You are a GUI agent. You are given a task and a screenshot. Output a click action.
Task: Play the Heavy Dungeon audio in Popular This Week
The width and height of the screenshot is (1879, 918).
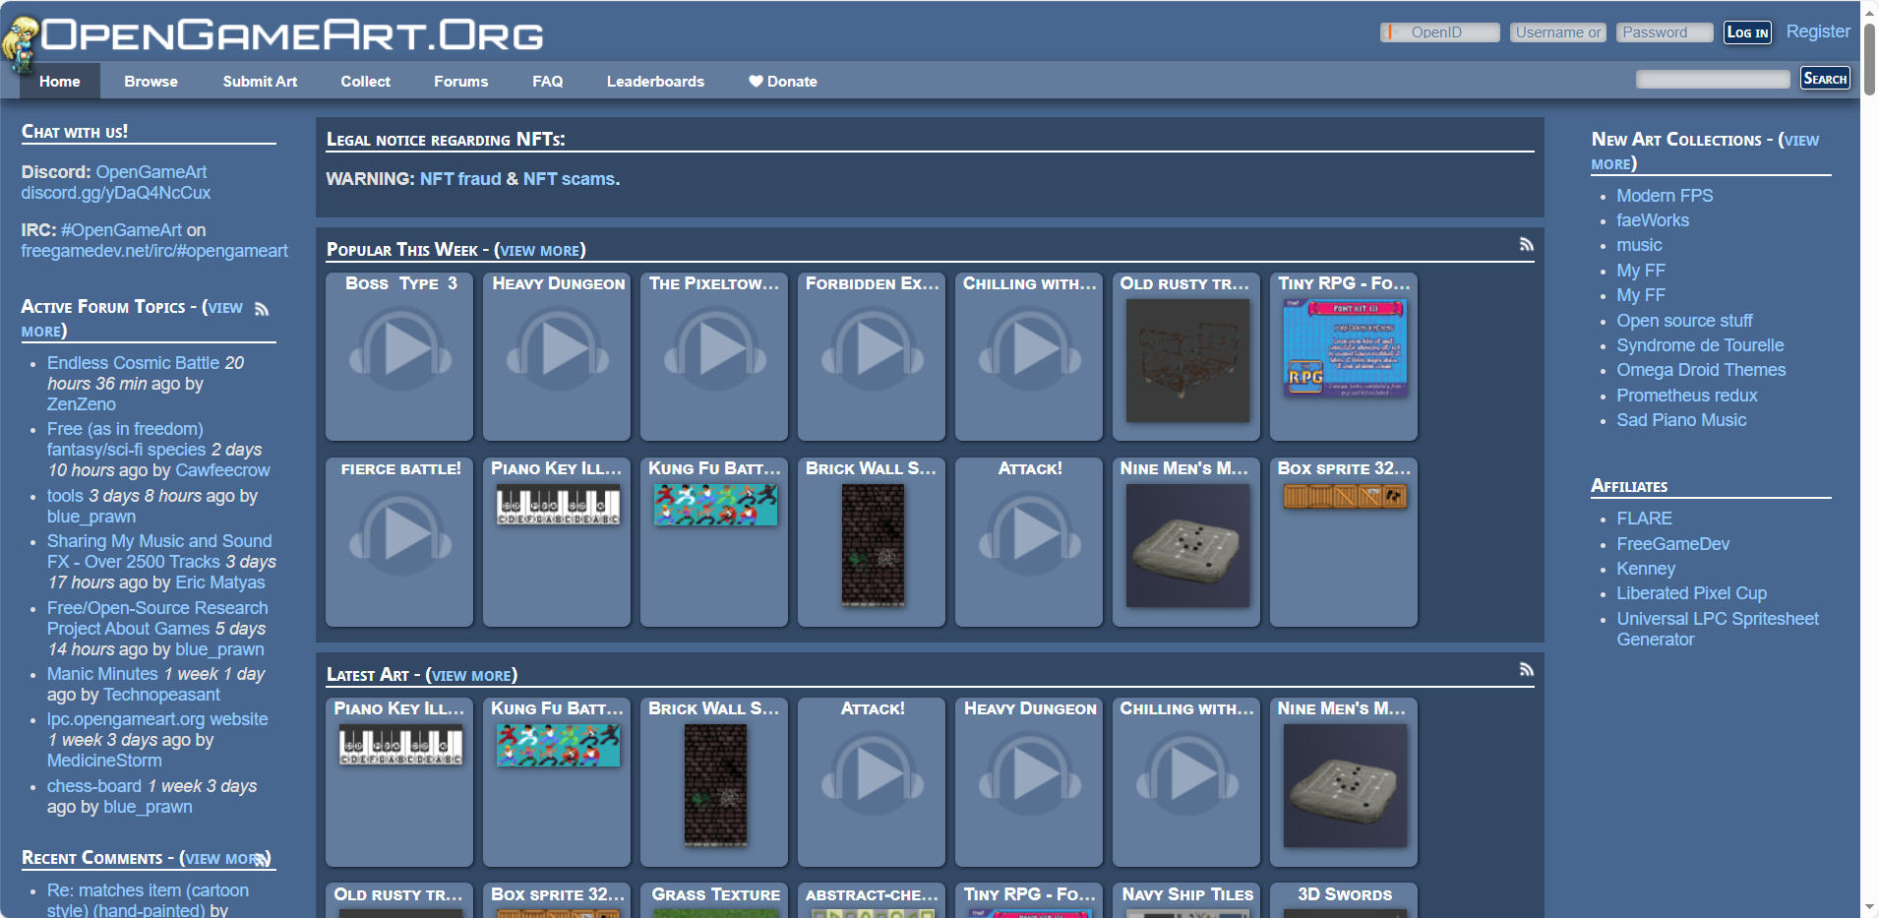tap(557, 348)
